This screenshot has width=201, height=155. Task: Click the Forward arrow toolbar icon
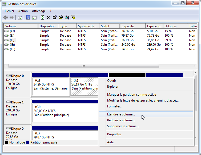(12, 17)
